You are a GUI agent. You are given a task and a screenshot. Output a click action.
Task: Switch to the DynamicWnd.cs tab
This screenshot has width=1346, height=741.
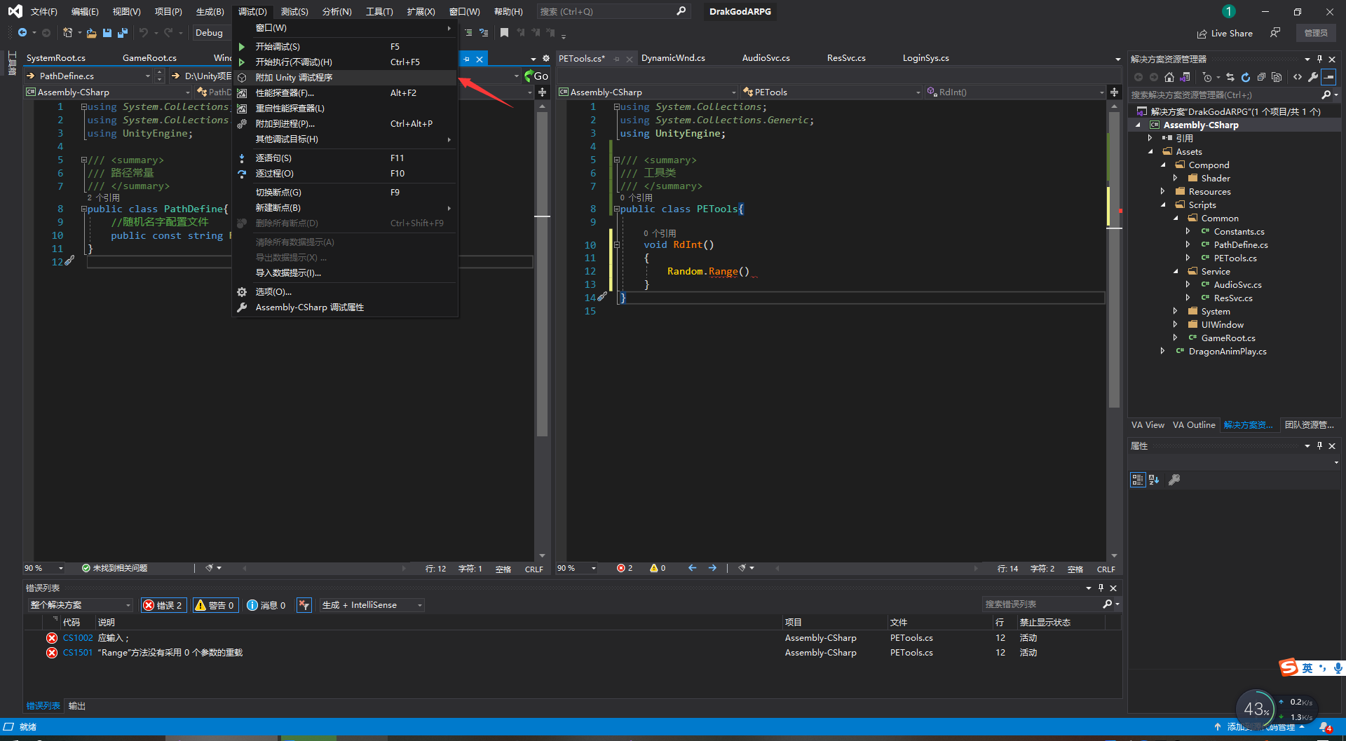pyautogui.click(x=673, y=58)
